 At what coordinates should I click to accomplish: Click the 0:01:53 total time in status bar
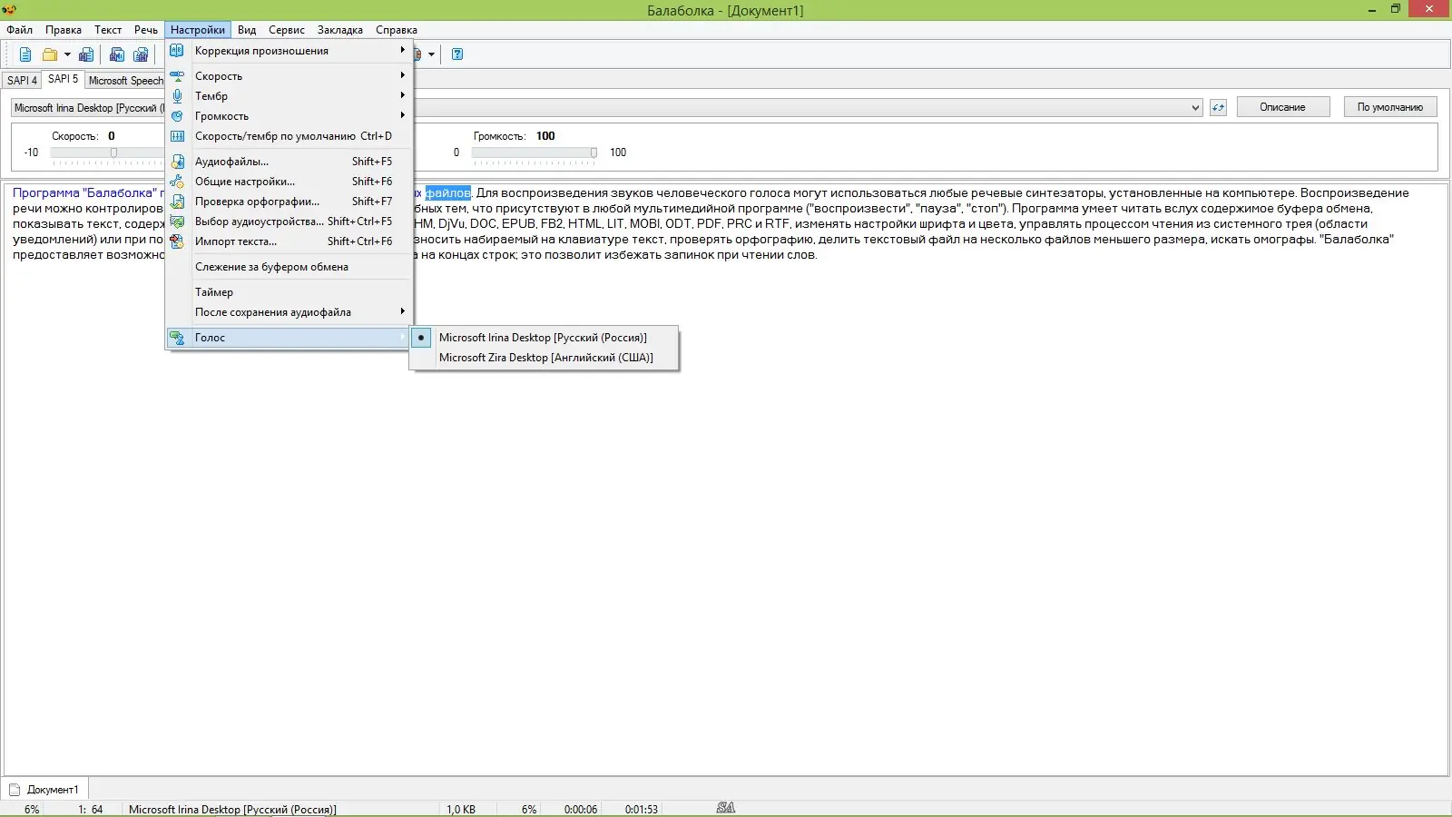[x=642, y=810]
